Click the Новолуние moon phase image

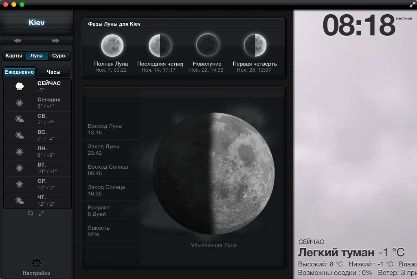pyautogui.click(x=207, y=46)
